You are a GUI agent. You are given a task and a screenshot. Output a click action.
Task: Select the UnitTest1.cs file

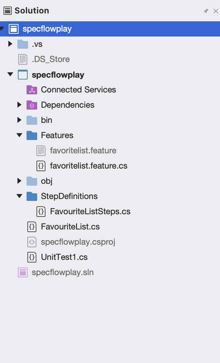point(64,257)
